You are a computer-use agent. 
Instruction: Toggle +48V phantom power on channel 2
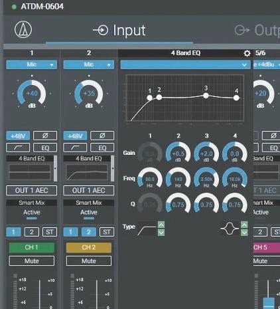tap(75, 136)
